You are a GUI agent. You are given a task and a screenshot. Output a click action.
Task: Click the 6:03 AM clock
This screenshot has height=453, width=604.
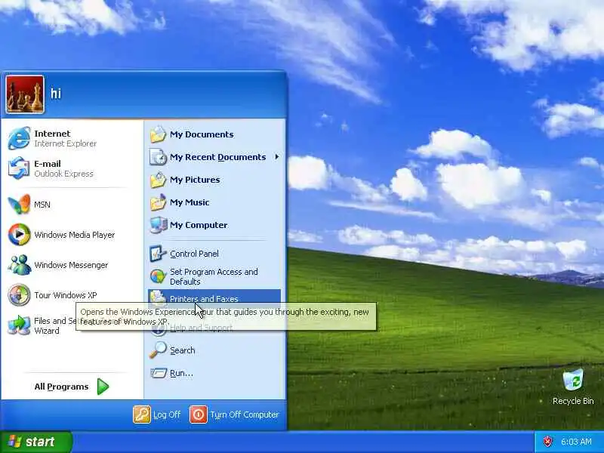point(576,442)
